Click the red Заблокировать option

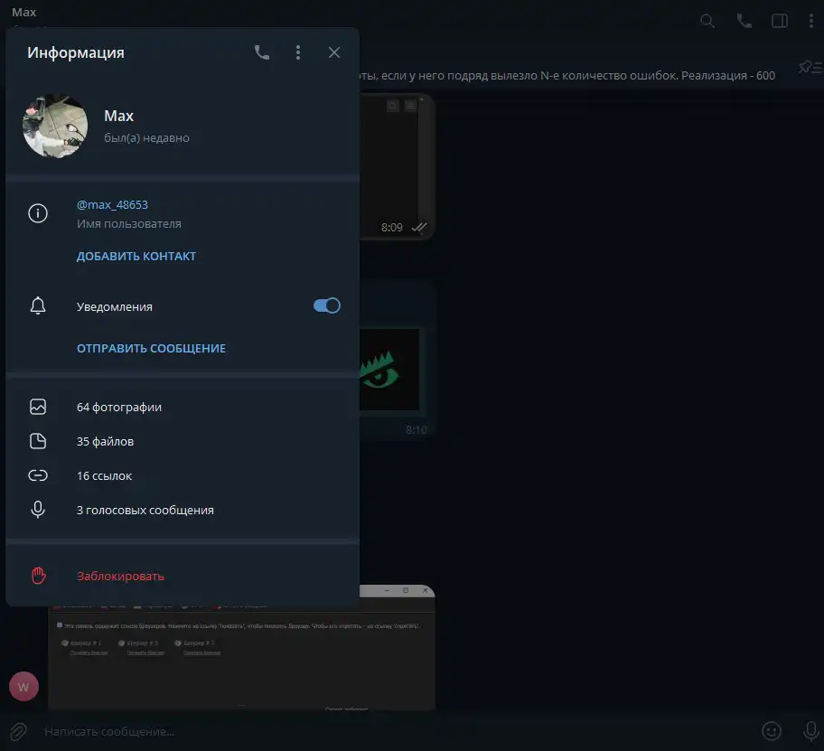point(120,576)
